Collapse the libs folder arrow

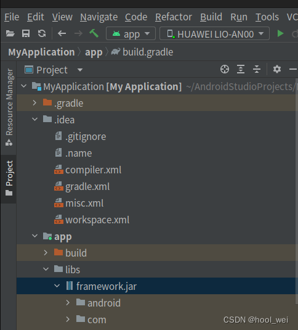(x=46, y=269)
